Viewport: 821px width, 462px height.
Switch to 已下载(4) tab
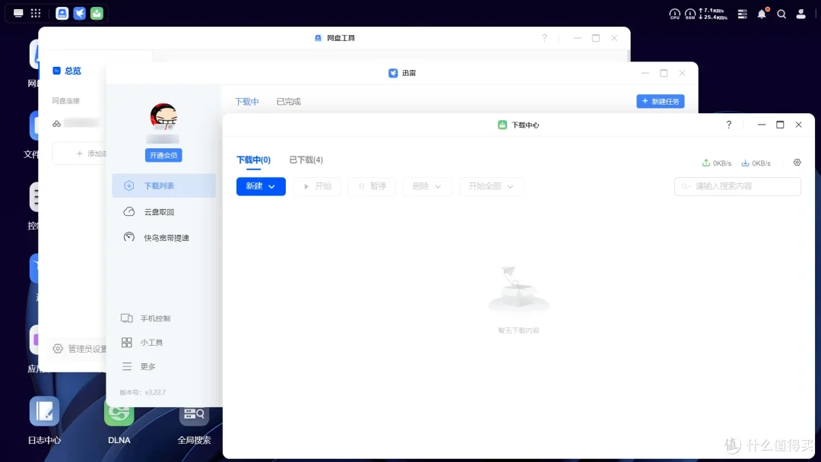(306, 160)
